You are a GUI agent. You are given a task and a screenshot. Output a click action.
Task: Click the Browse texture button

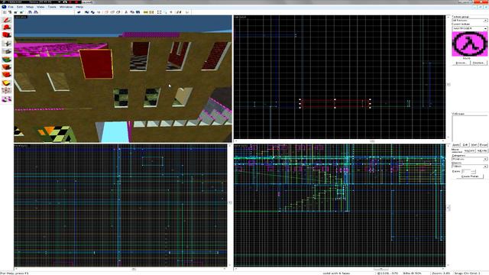click(x=461, y=63)
